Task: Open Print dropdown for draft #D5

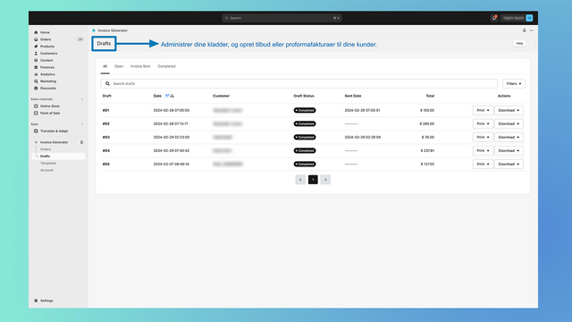Action: pyautogui.click(x=483, y=165)
